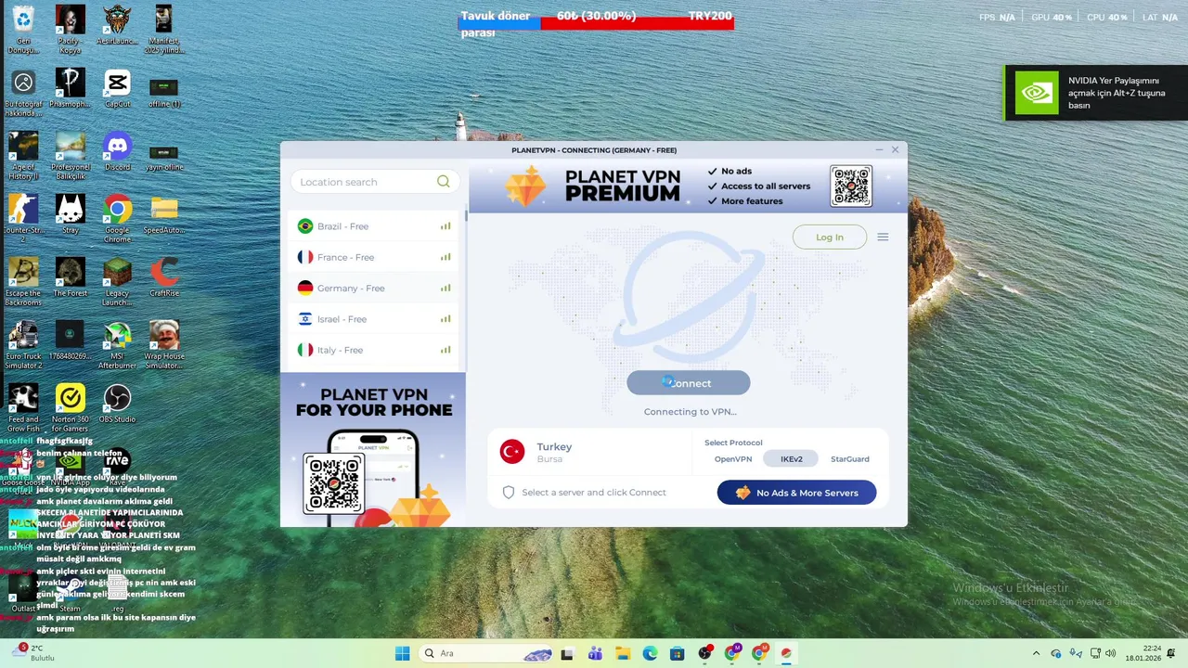Viewport: 1188px width, 668px height.
Task: Open Wrap House Simulator shortcut
Action: [164, 345]
